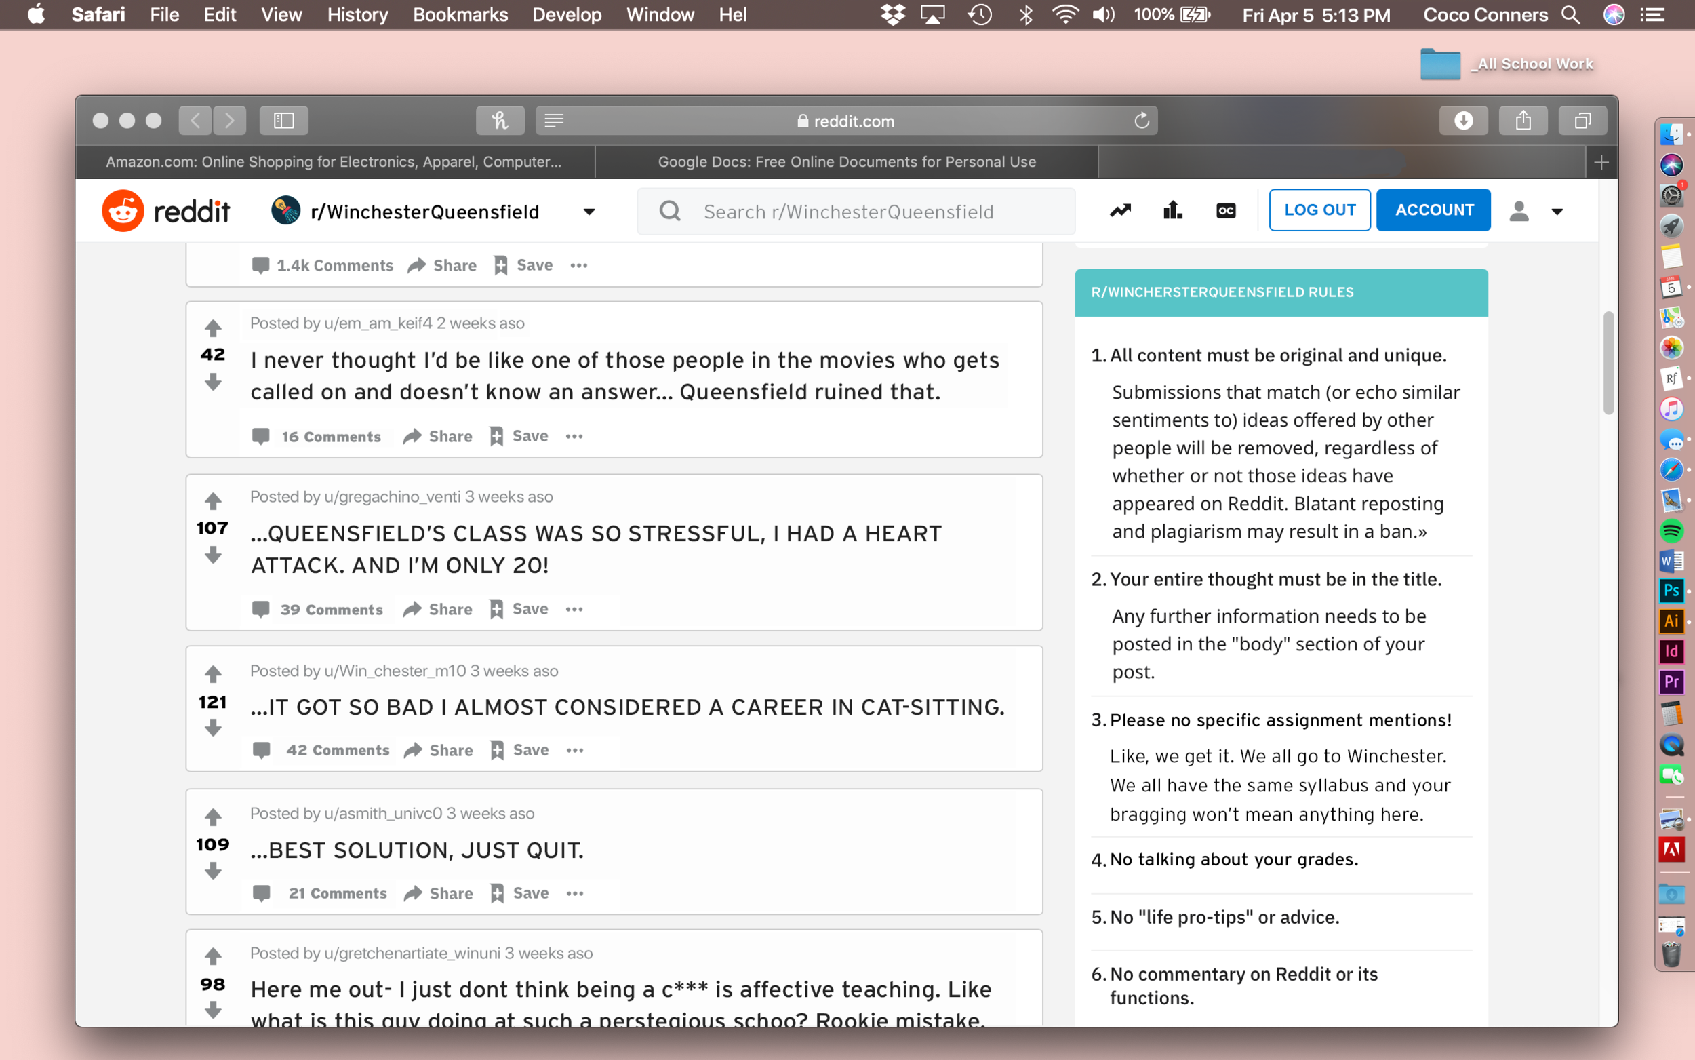1695x1060 pixels.
Task: Expand the r/WinchesterQueensfield community dropdown
Action: [x=589, y=212]
